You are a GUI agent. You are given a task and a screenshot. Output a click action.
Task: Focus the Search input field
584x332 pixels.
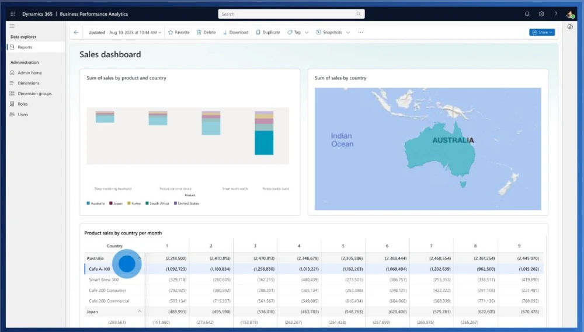click(291, 14)
